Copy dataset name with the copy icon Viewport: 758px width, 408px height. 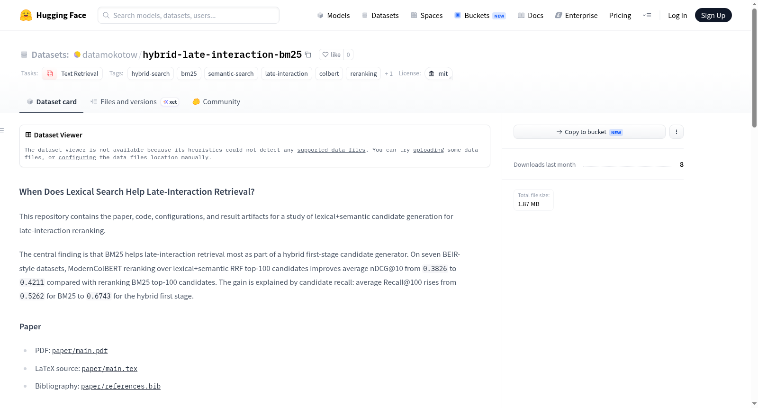click(308, 54)
